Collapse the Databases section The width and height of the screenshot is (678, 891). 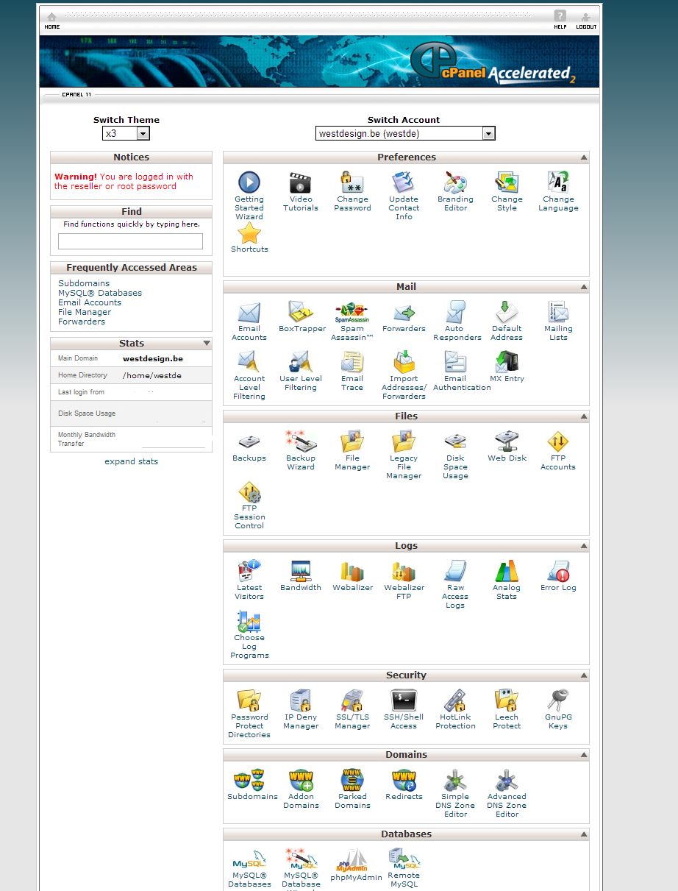click(584, 834)
